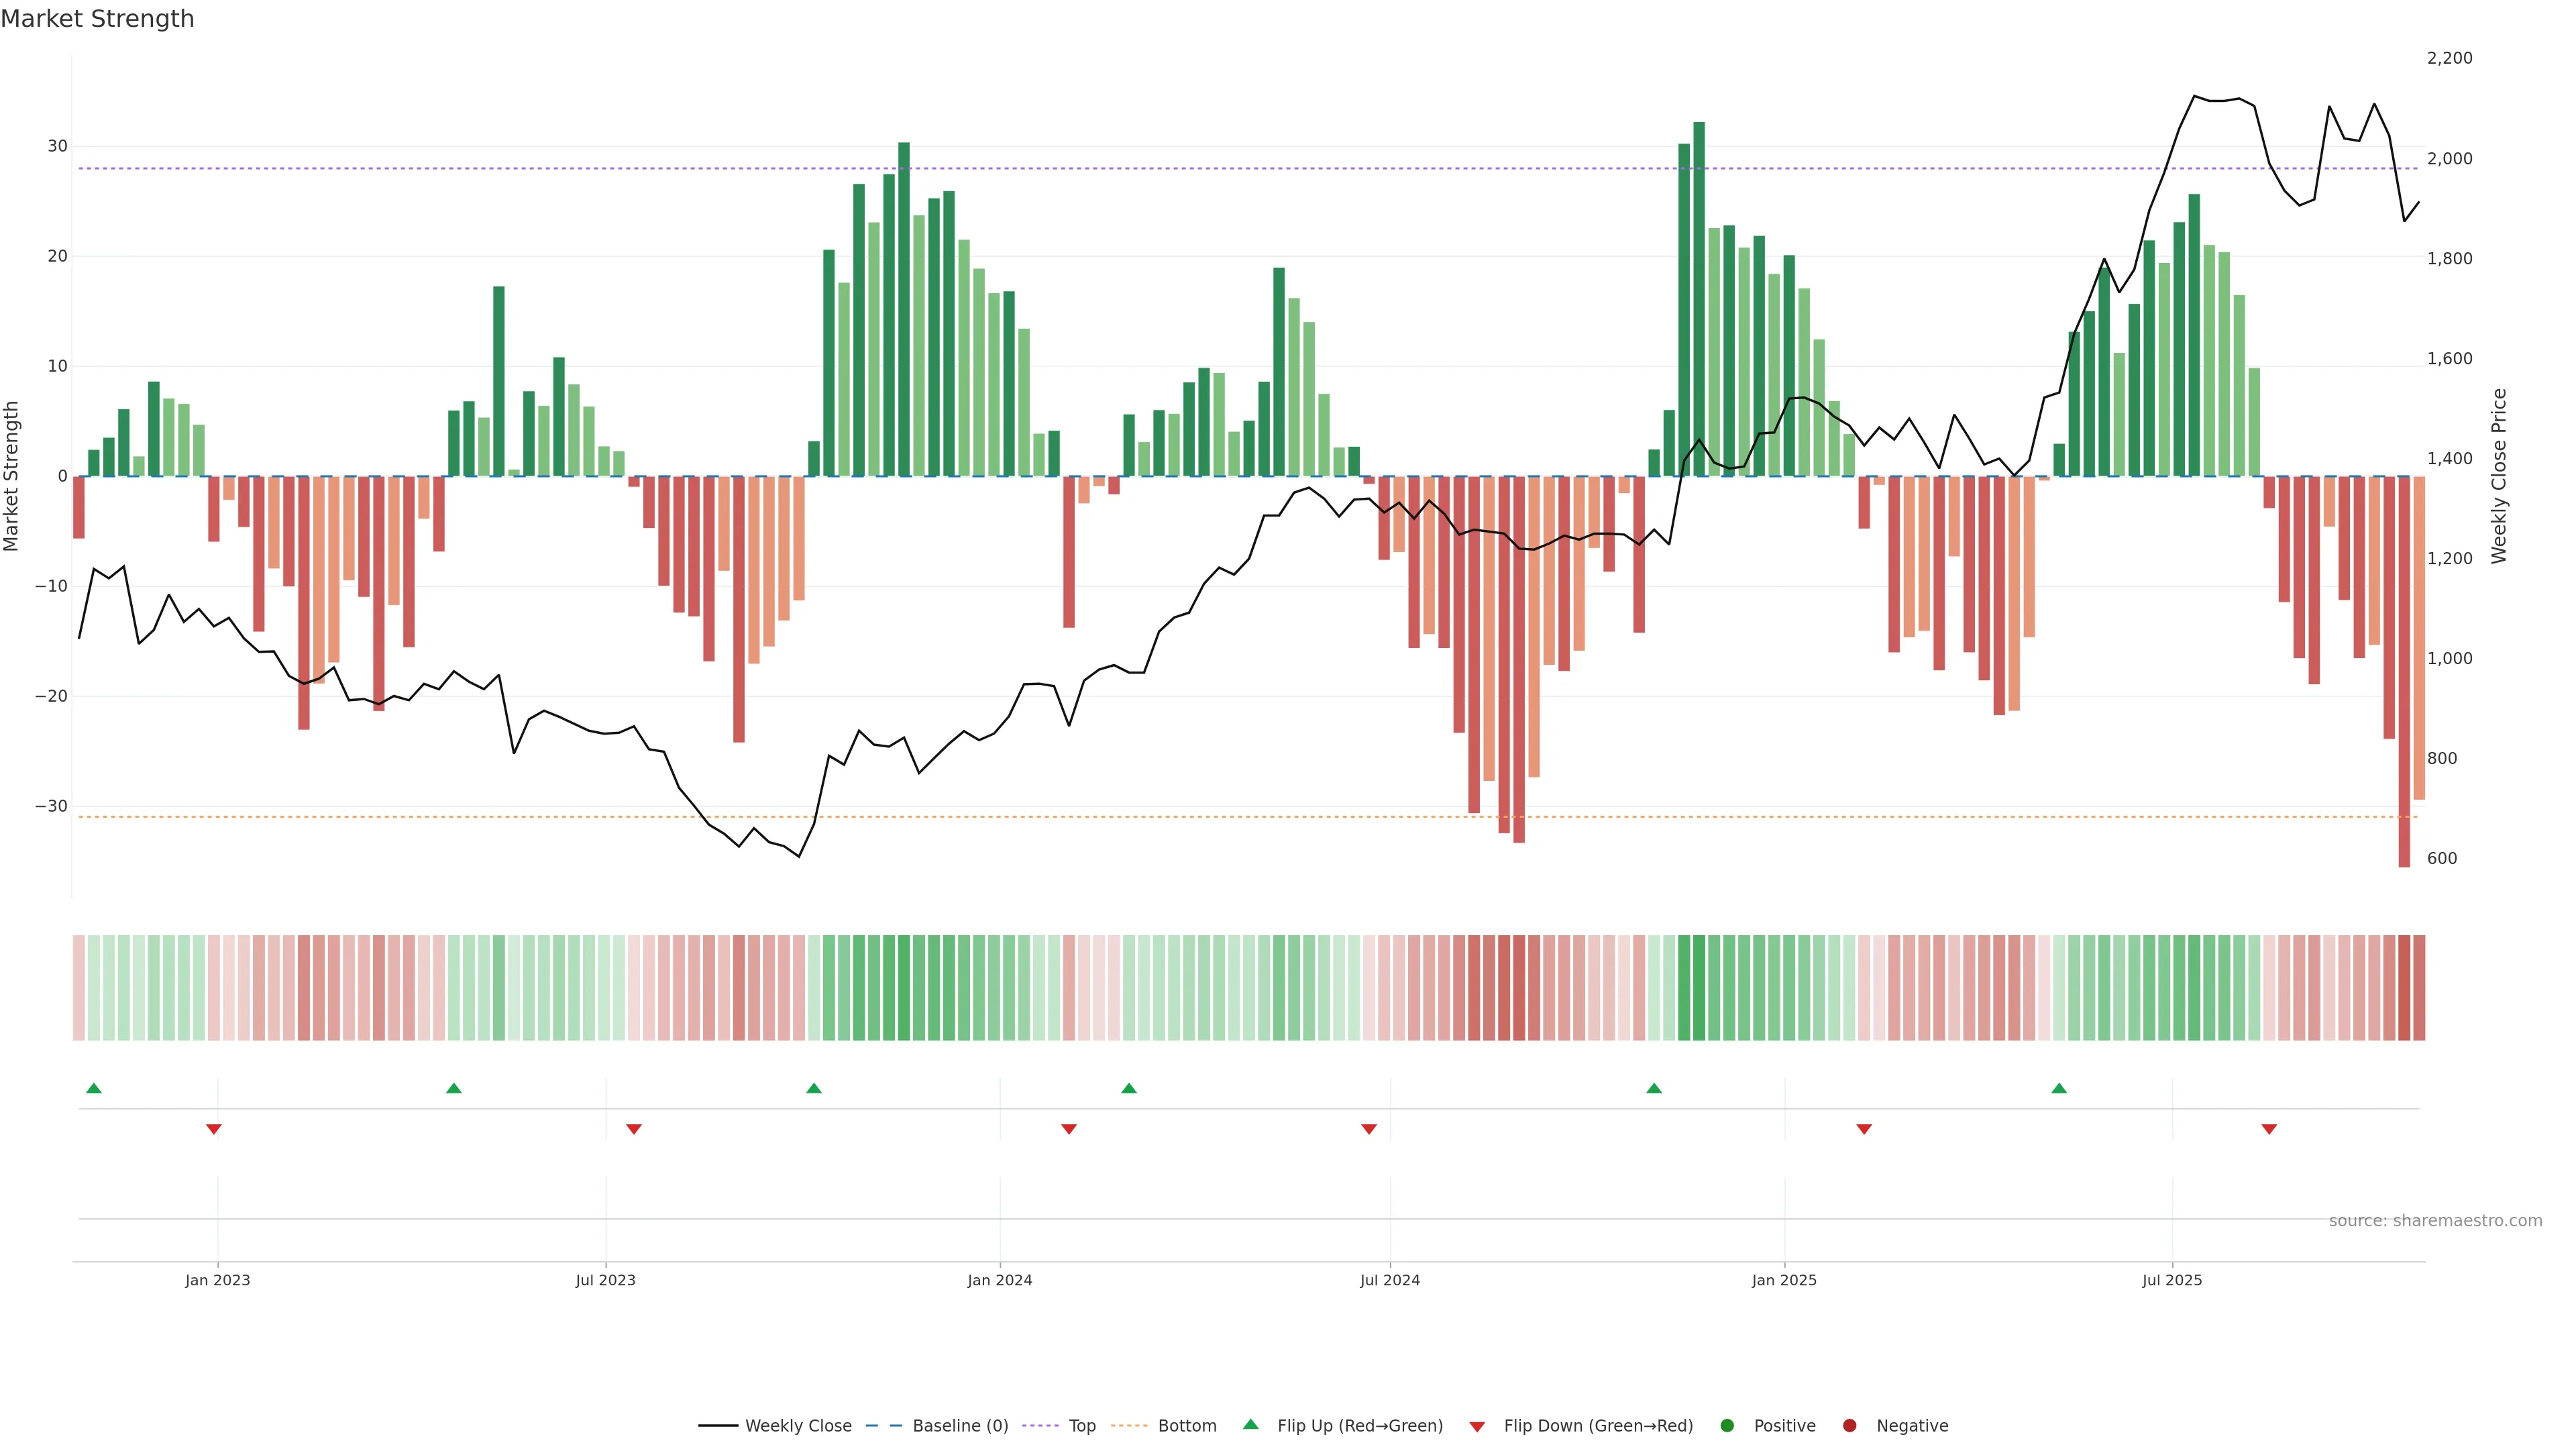Screen dimensions: 2576x1449
Task: Click the last red flip-down marker
Action: click(x=2269, y=1129)
